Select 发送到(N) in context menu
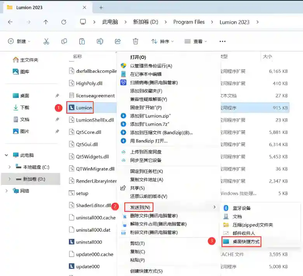The image size is (303, 276). point(140,207)
